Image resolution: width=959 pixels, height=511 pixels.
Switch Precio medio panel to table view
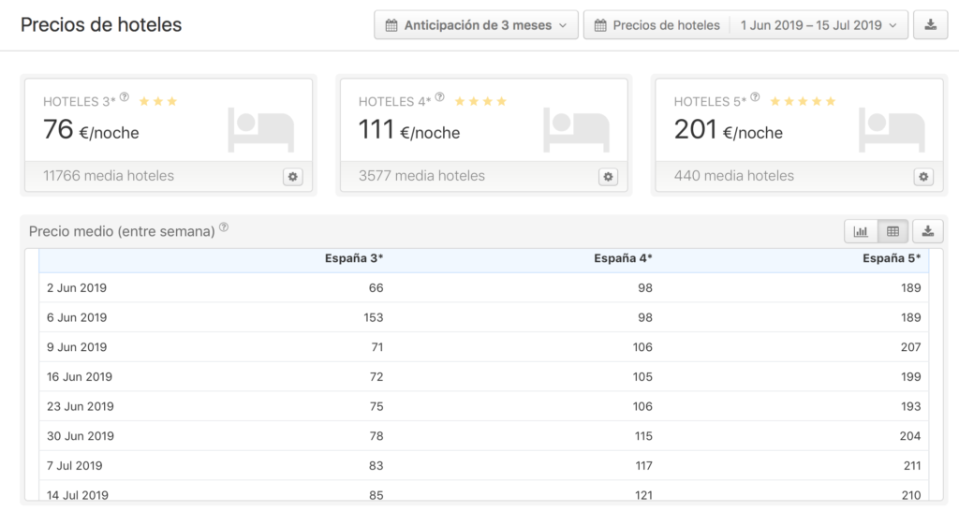[893, 231]
